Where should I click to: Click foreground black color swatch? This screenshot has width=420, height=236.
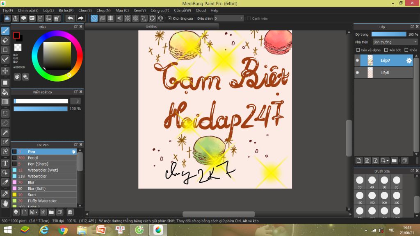pyautogui.click(x=16, y=35)
